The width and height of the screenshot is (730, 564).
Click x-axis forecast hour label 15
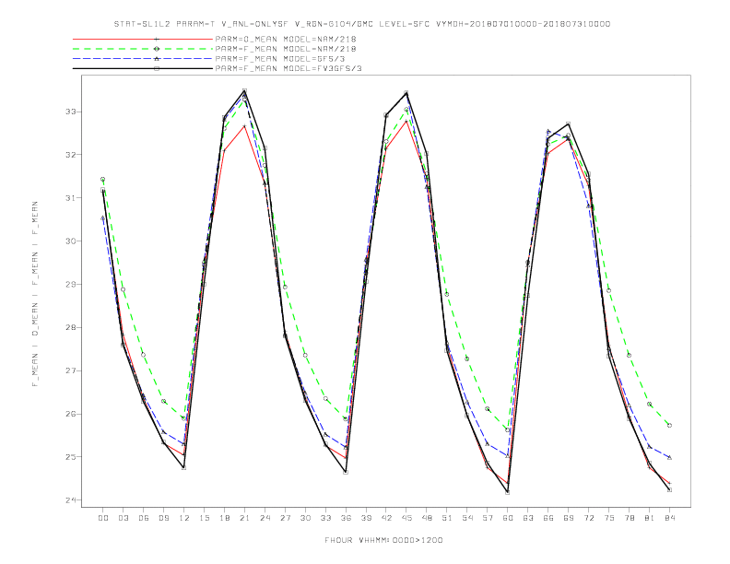pyautogui.click(x=204, y=518)
